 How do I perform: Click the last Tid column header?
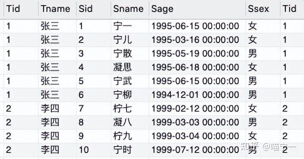pyautogui.click(x=292, y=9)
